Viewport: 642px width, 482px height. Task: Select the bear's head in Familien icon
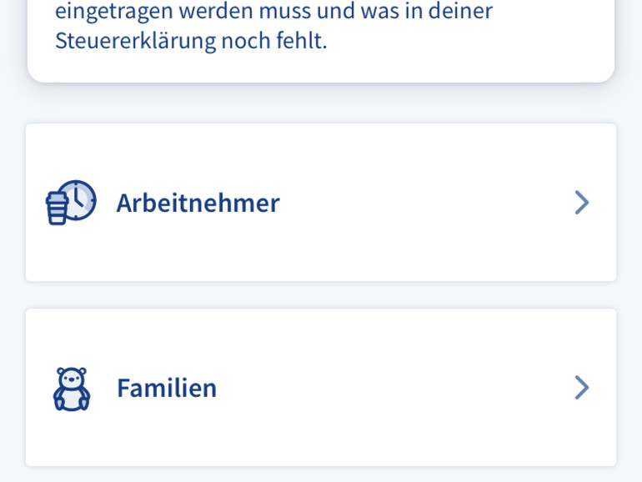pos(72,378)
